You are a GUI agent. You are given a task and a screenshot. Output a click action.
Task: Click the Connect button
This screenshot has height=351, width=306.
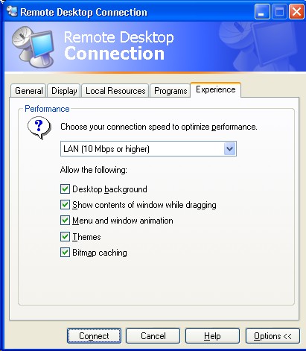click(x=94, y=336)
